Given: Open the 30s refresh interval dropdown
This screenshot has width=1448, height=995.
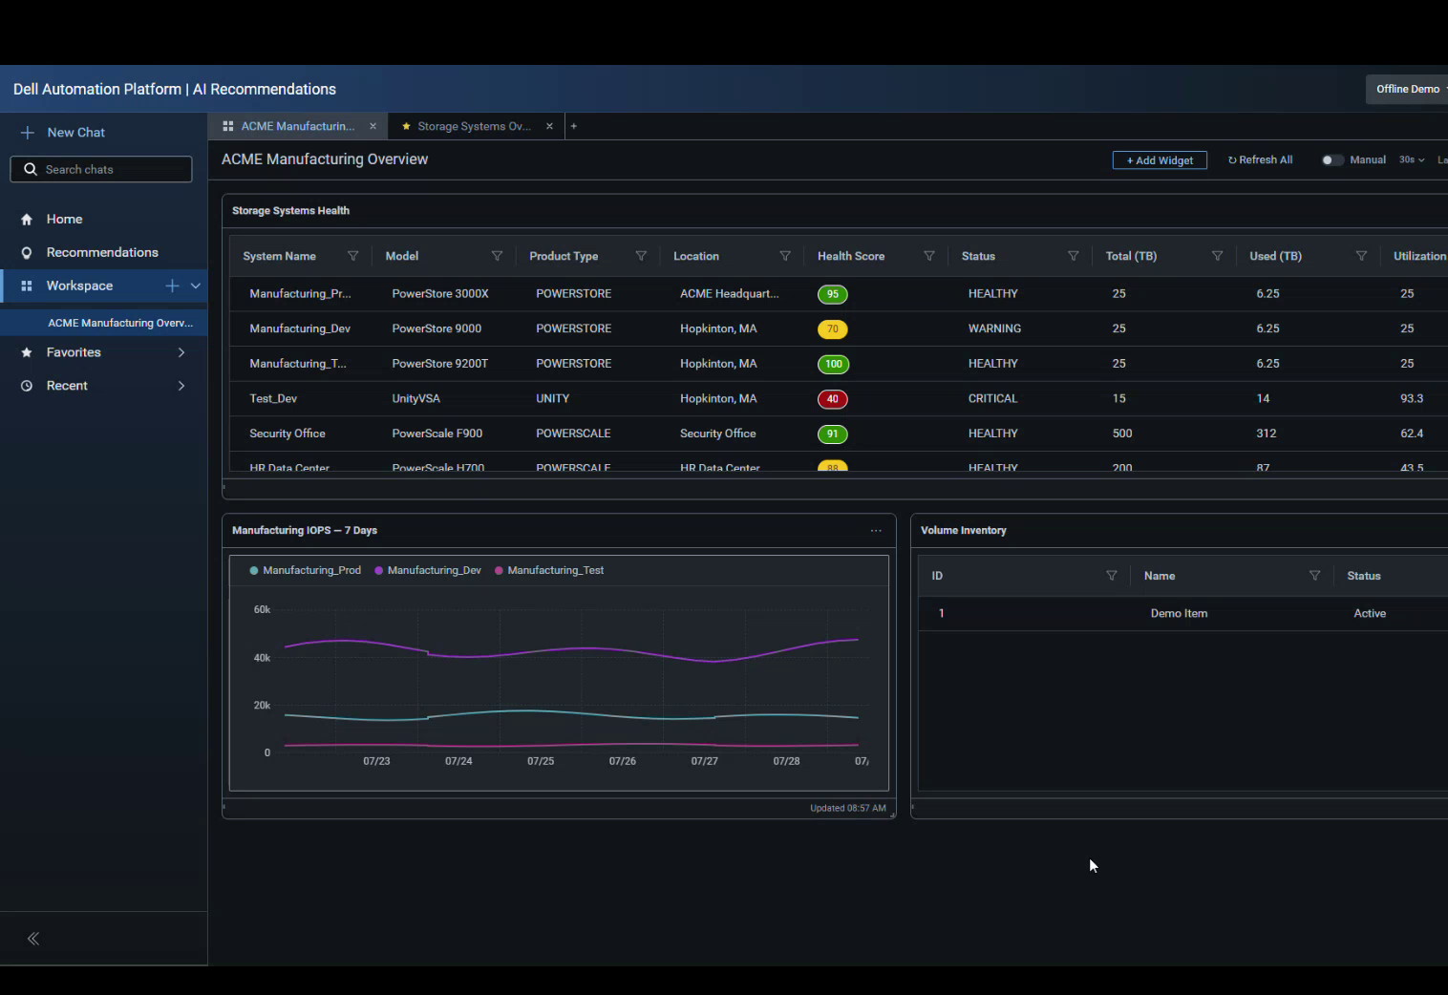Looking at the screenshot, I should coord(1412,160).
